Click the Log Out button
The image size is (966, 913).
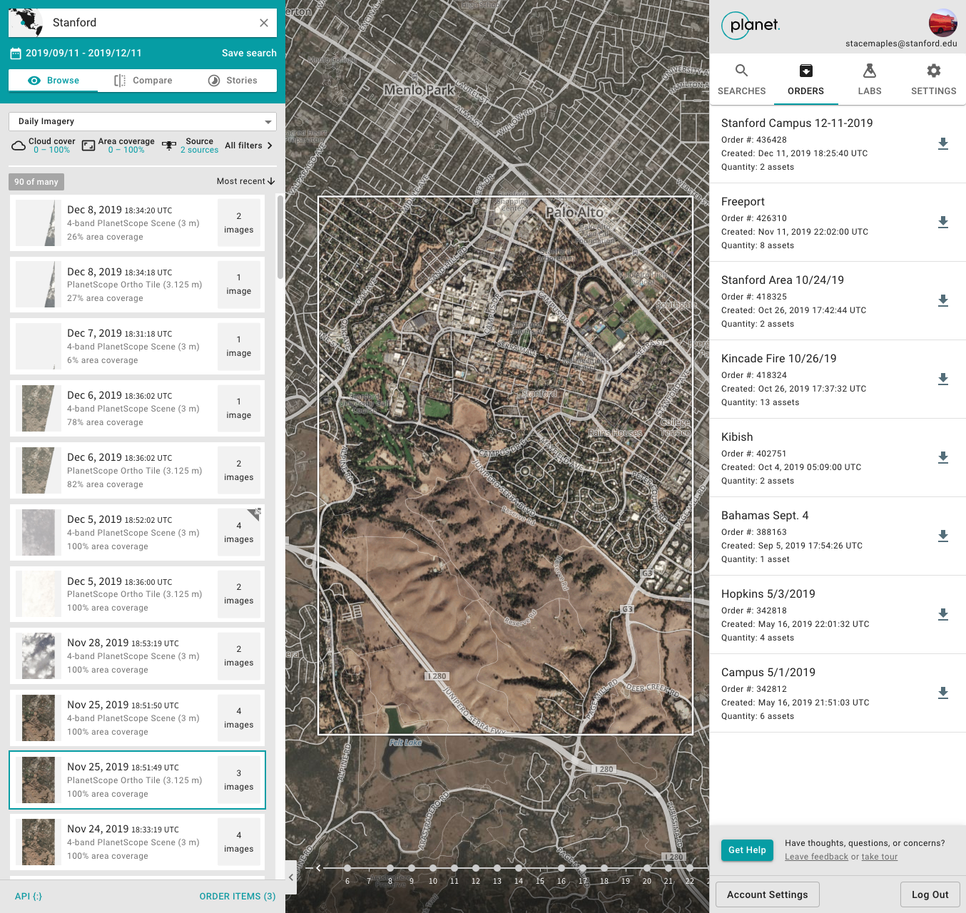[x=930, y=894]
